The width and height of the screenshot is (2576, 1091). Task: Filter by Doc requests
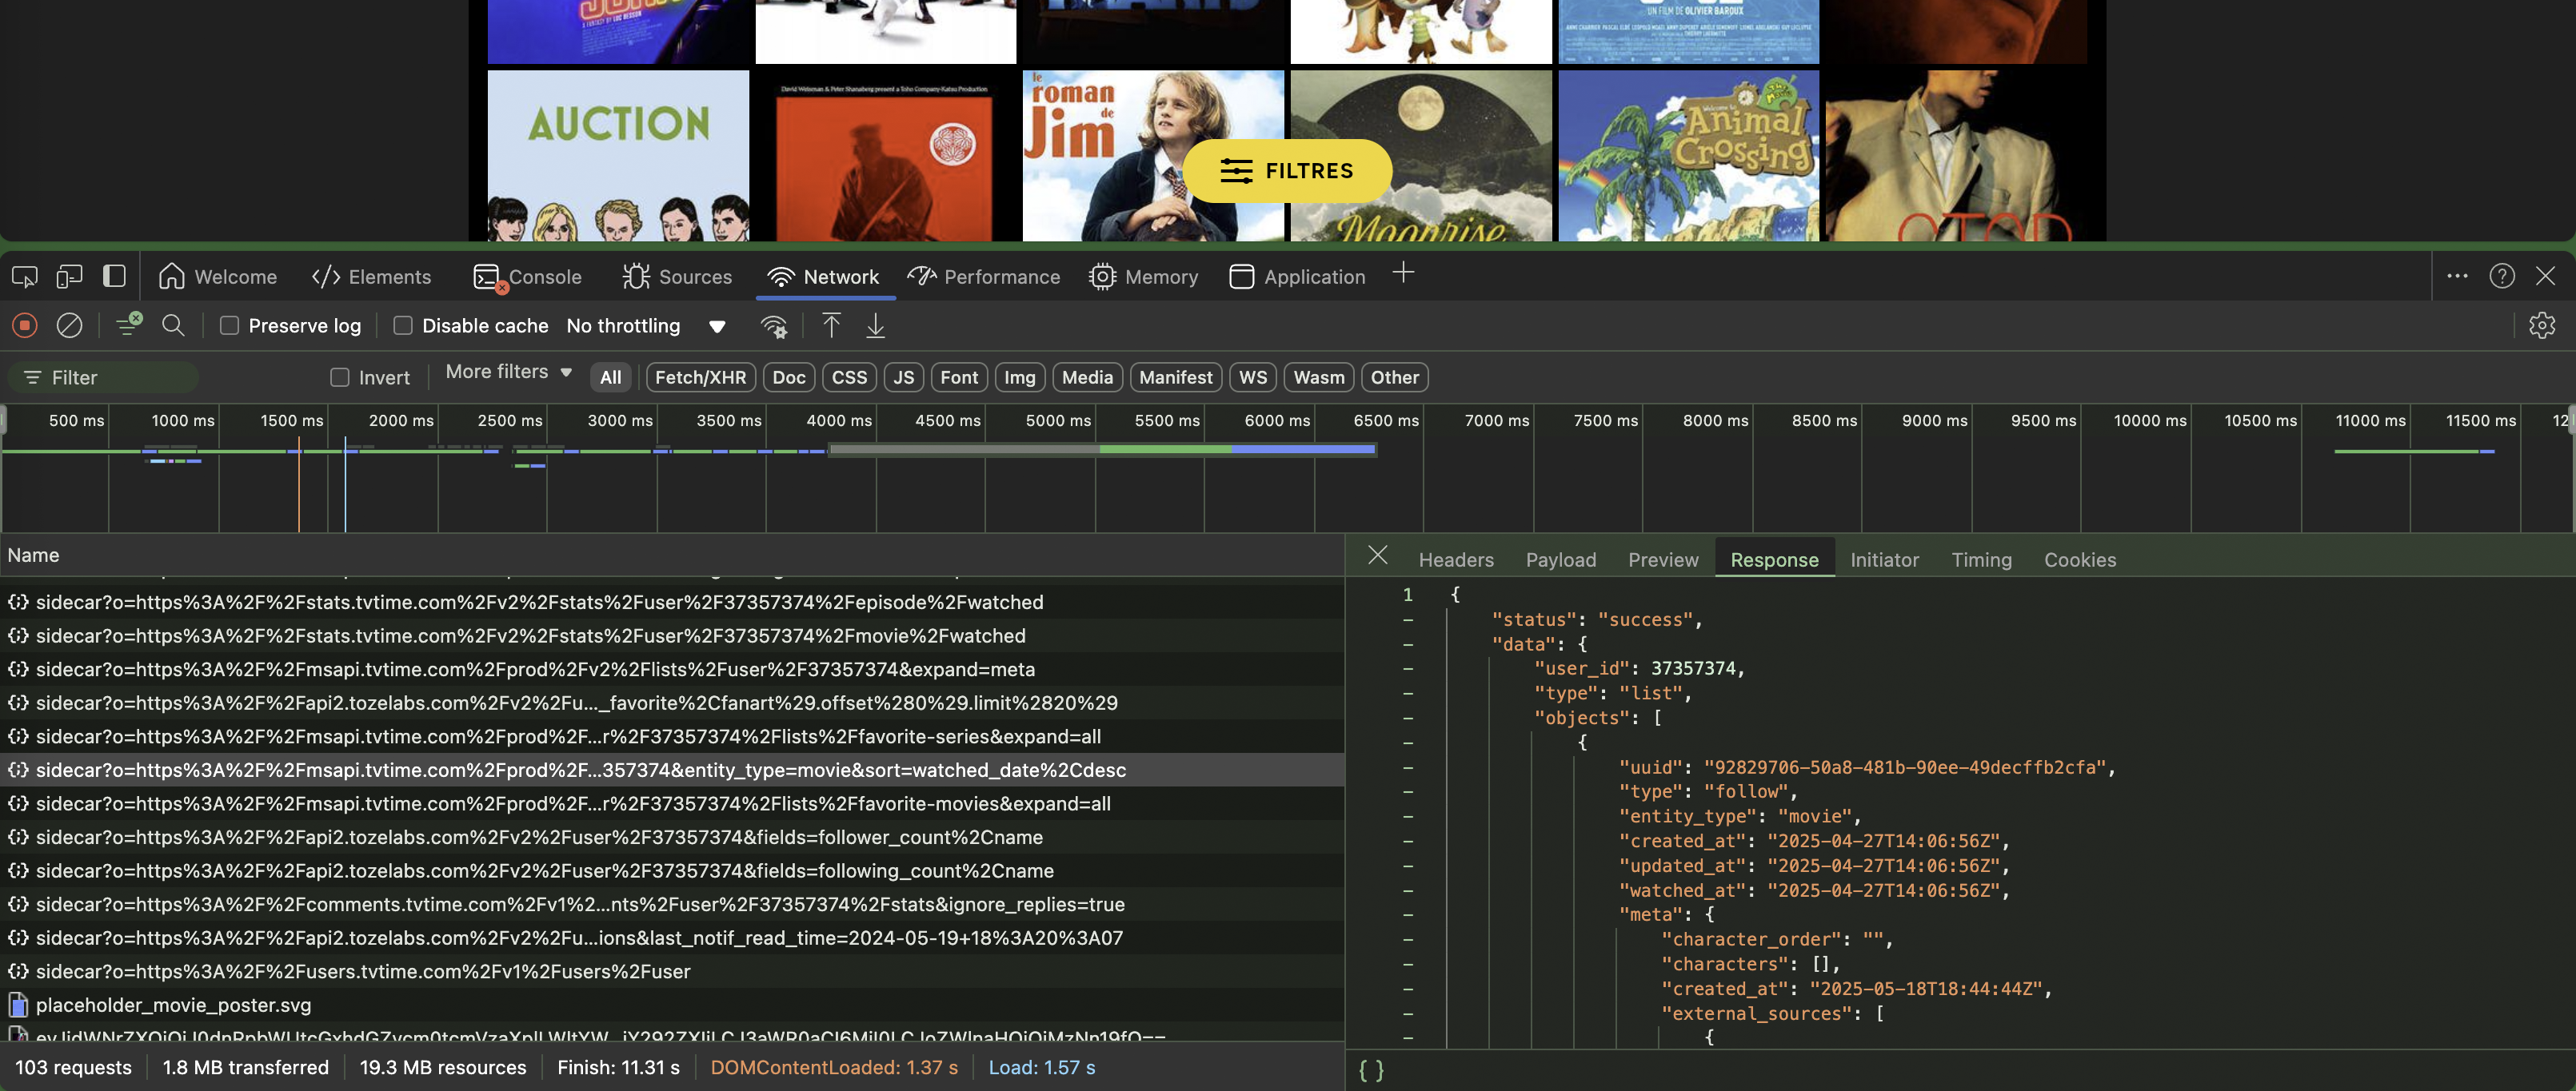(788, 377)
